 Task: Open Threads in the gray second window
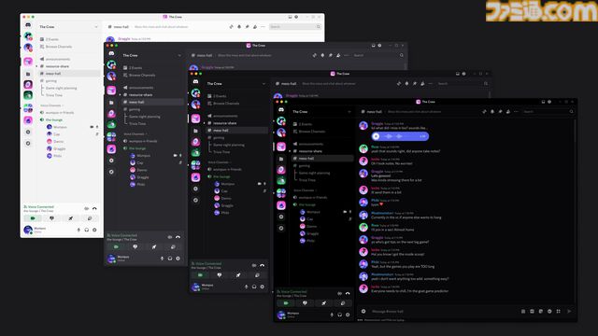pos(315,55)
